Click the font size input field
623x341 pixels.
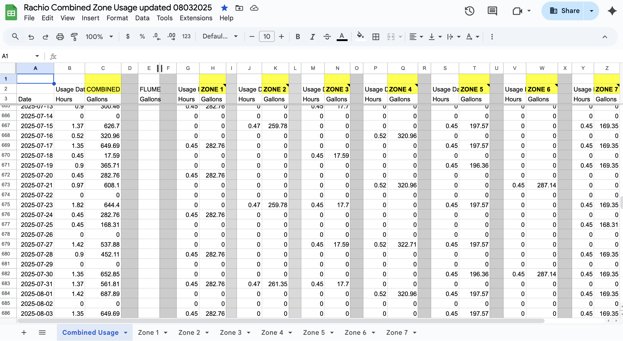[x=267, y=37]
